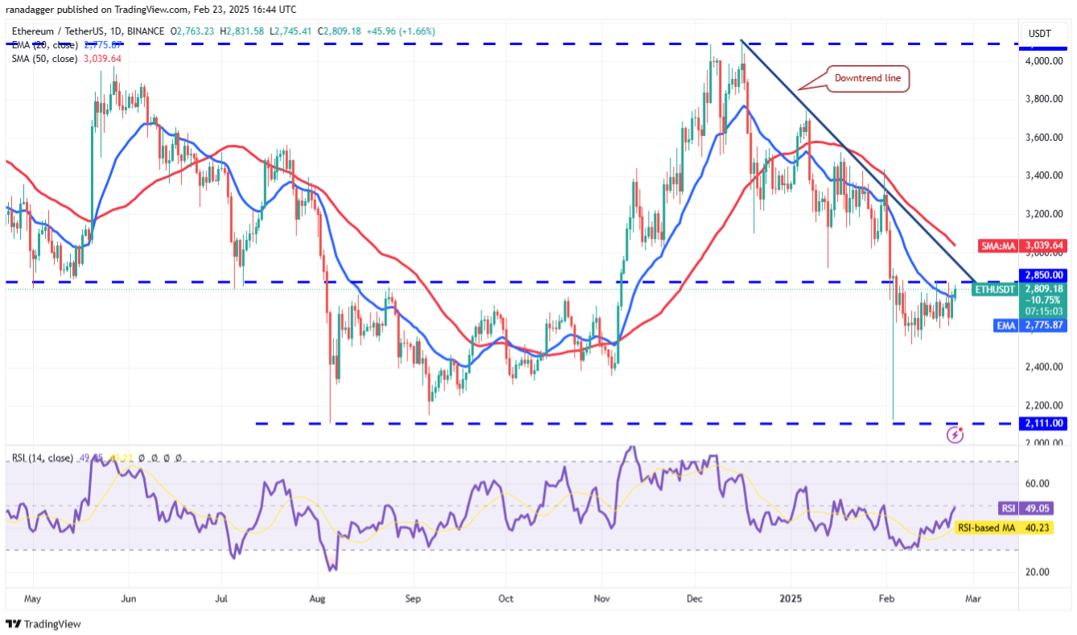Click the 4,000.00 price axis label
Viewport: 1077px width, 635px height.
pos(1045,60)
